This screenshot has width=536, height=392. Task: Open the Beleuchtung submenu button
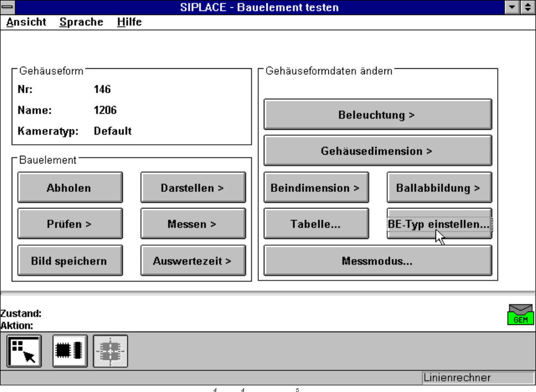point(378,114)
